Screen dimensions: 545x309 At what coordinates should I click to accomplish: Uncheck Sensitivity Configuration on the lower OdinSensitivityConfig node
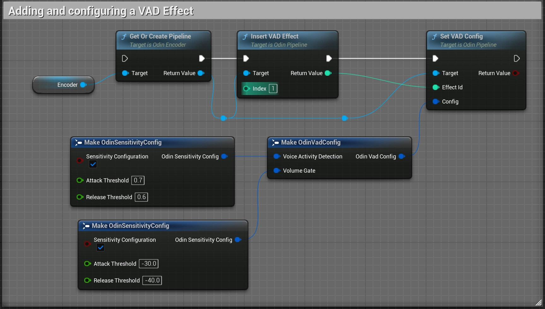pyautogui.click(x=100, y=247)
